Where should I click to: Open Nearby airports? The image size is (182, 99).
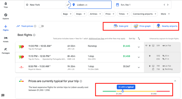[167, 26]
